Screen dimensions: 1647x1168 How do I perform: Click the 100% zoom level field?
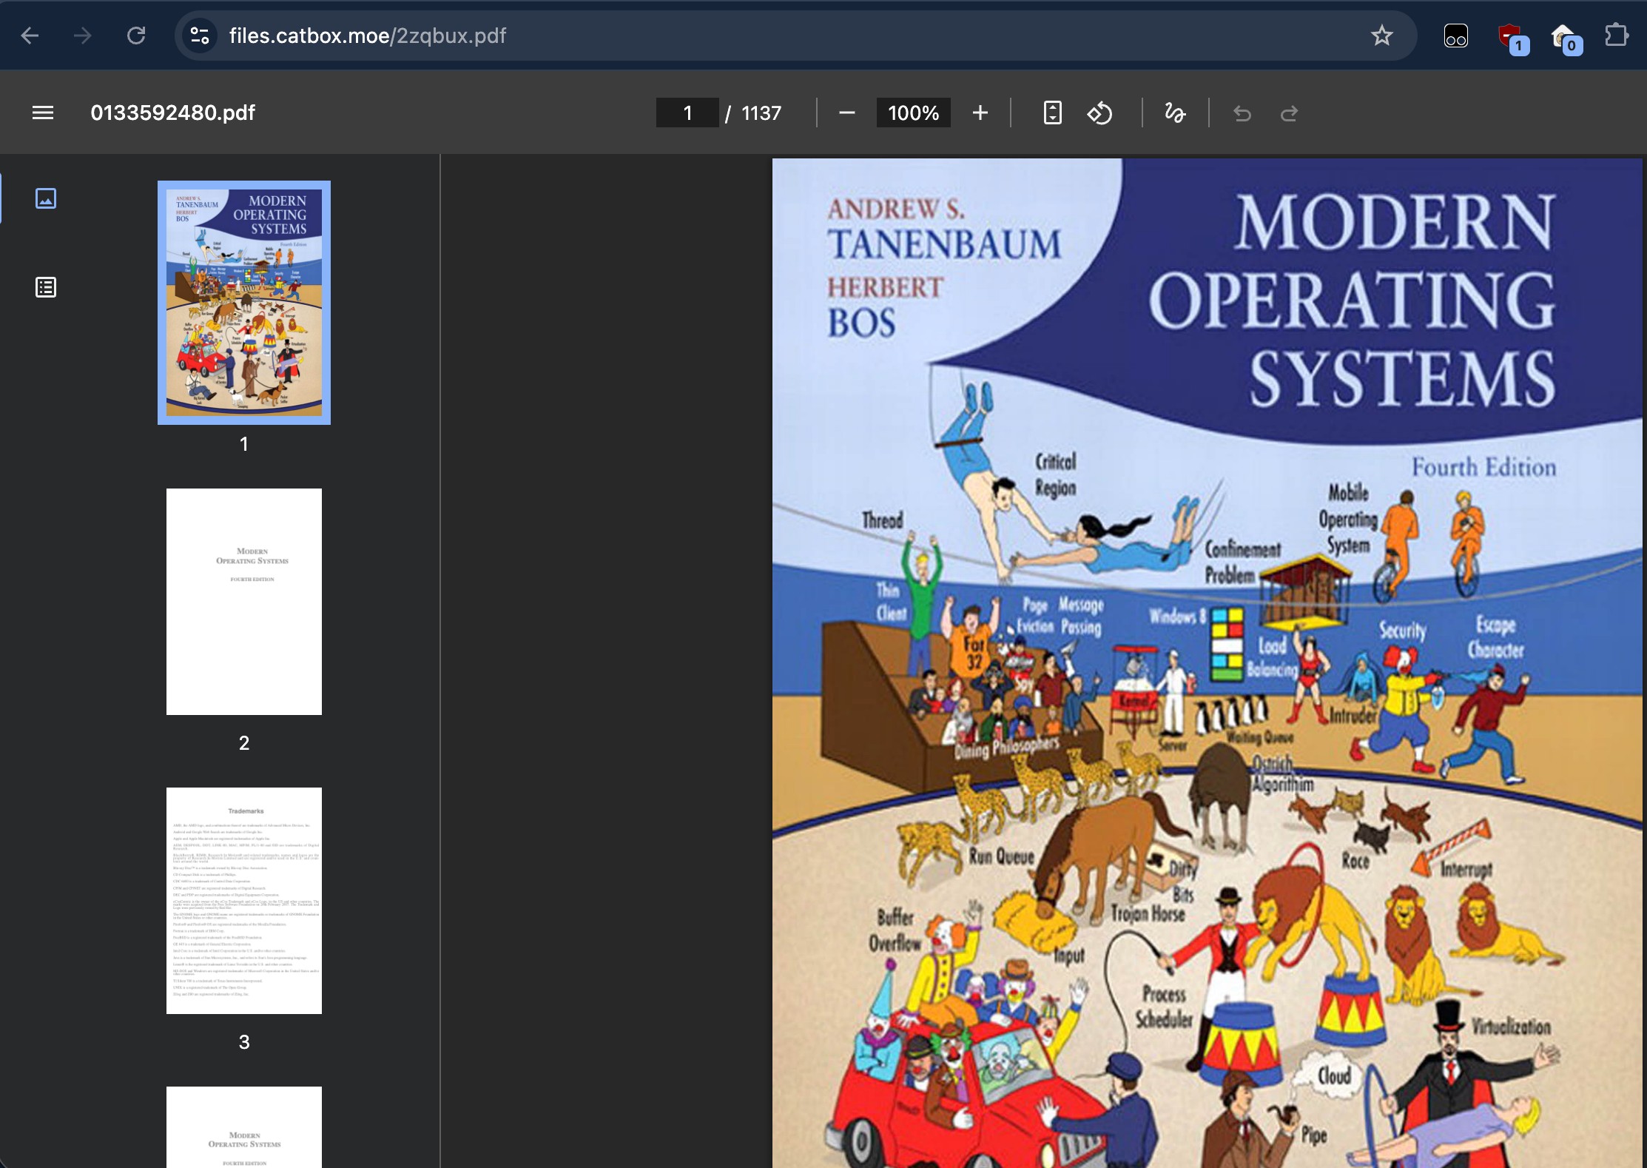point(914,113)
